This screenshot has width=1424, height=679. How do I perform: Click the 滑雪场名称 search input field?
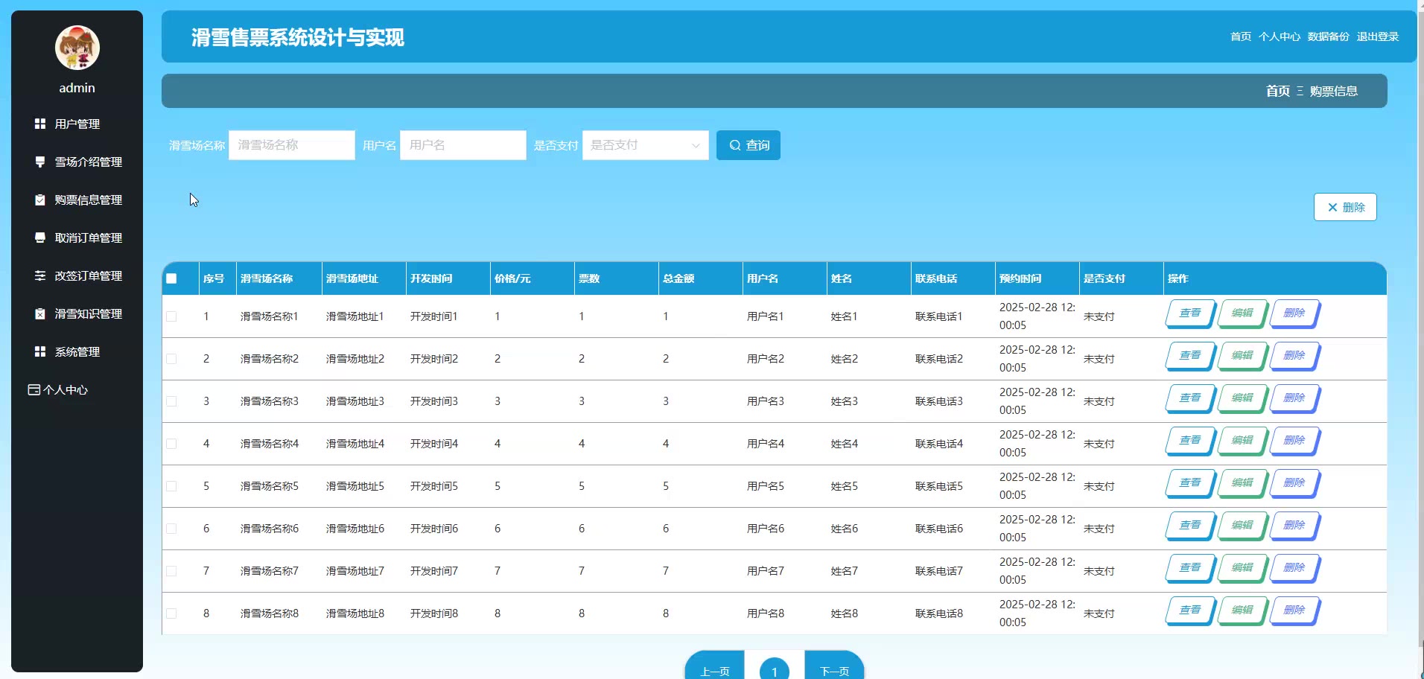click(x=291, y=145)
